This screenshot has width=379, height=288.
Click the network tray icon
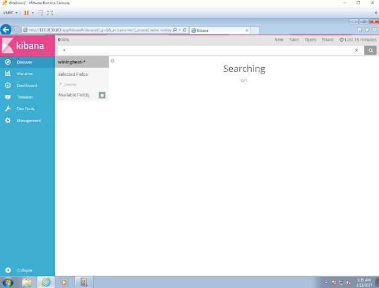341,283
